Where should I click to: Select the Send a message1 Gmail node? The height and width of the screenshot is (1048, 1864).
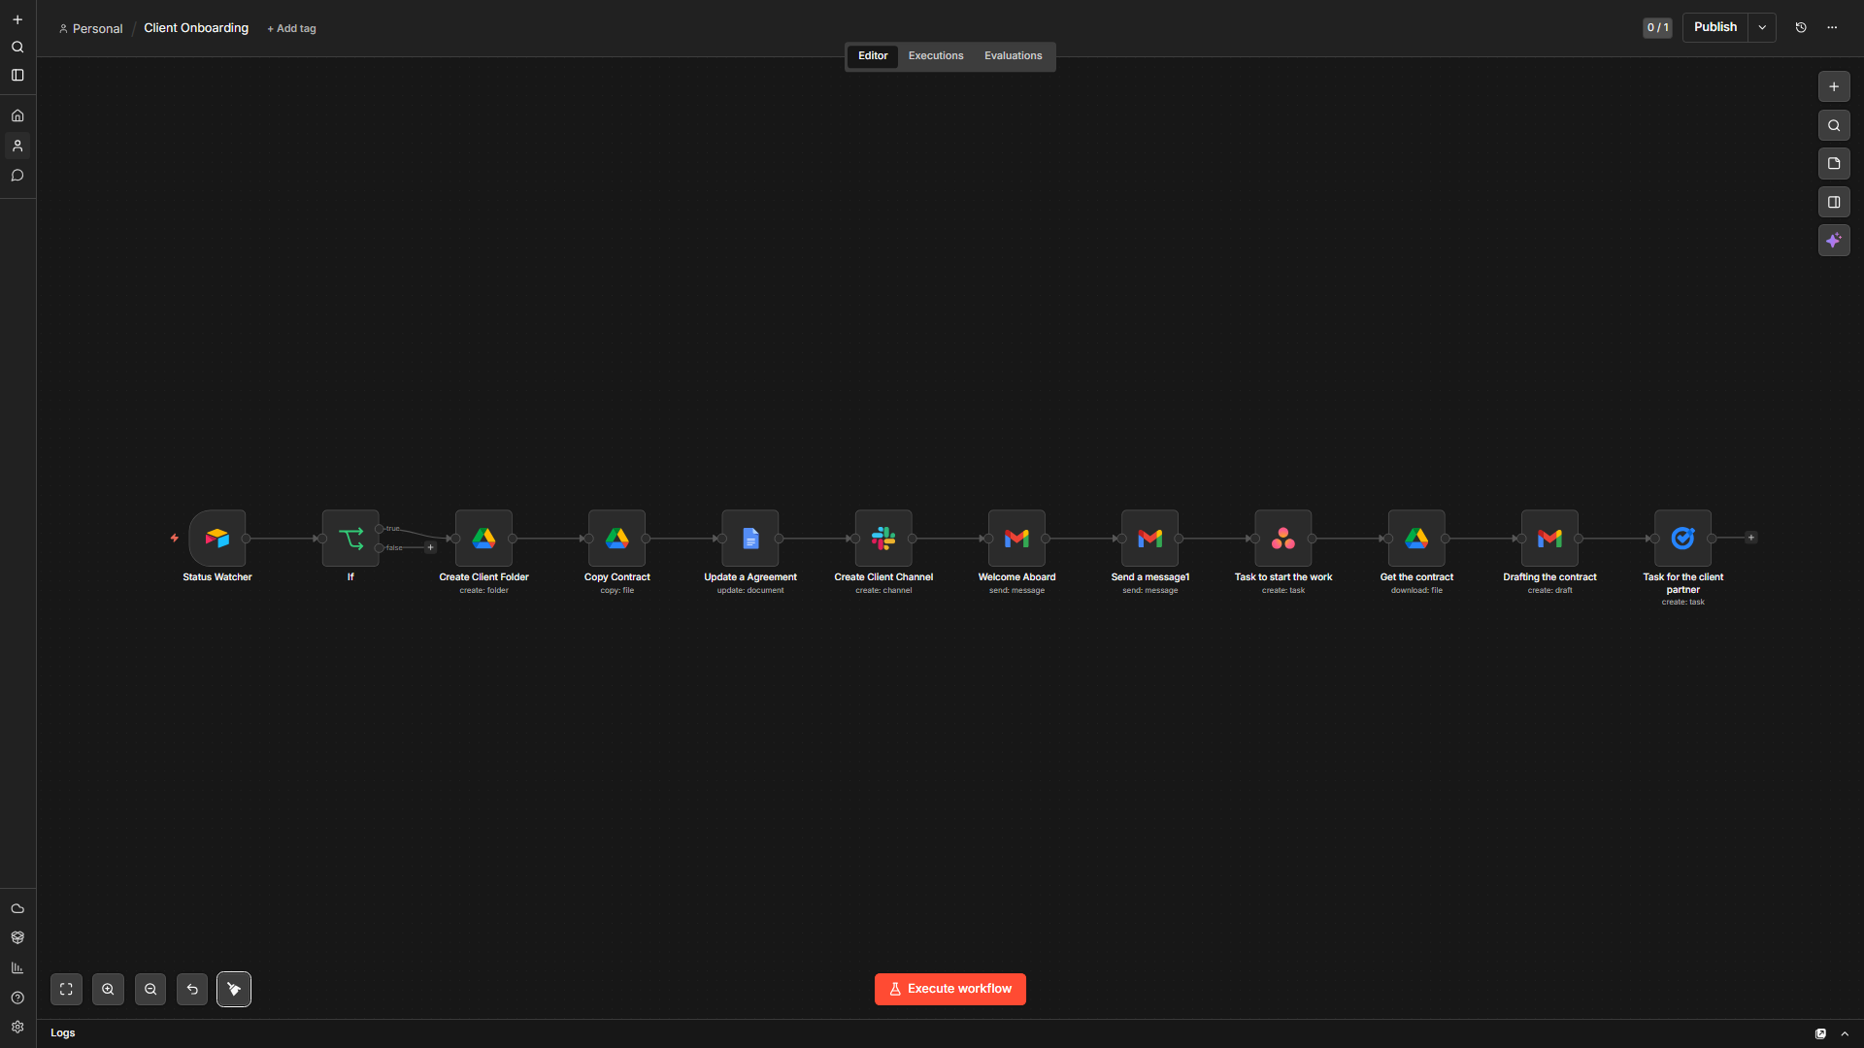[1149, 539]
